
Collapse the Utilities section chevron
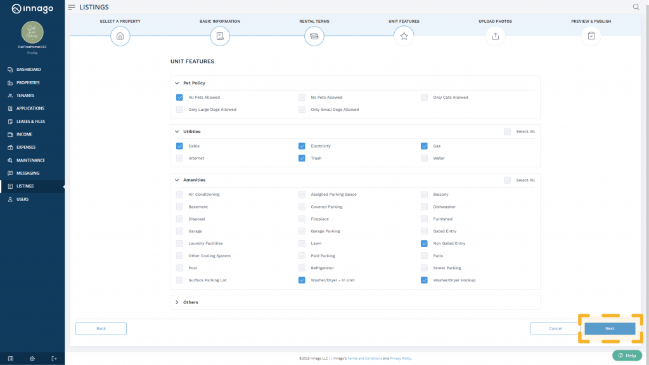point(177,132)
